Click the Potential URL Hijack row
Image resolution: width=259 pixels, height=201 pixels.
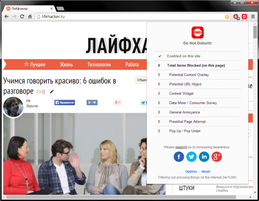tap(198, 84)
